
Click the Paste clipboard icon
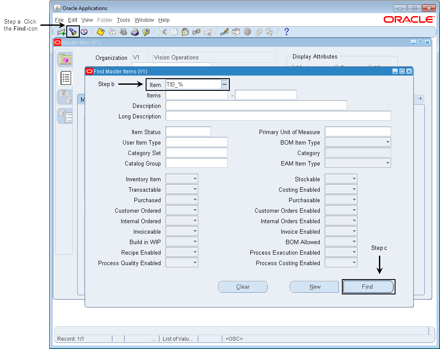coord(185,32)
